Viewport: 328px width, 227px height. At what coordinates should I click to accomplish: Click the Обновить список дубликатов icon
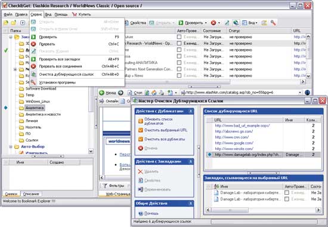click(x=141, y=121)
